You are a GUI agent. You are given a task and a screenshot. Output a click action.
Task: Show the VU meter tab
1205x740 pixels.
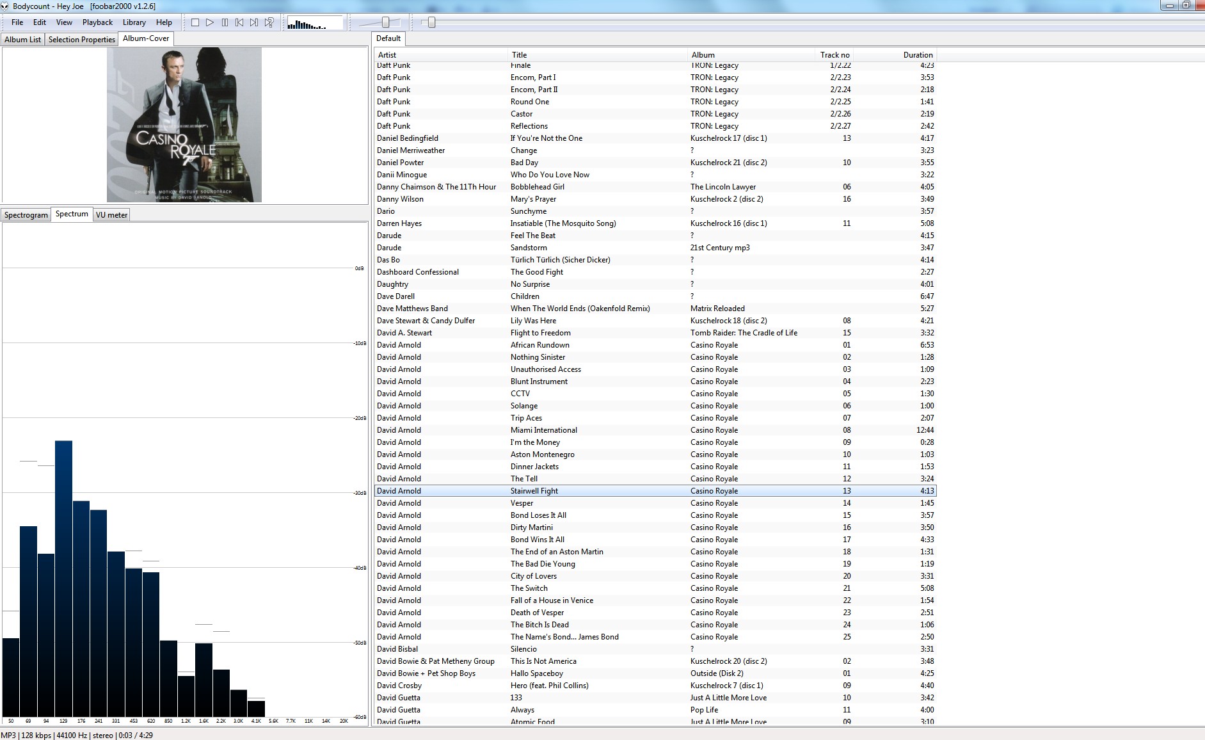111,215
